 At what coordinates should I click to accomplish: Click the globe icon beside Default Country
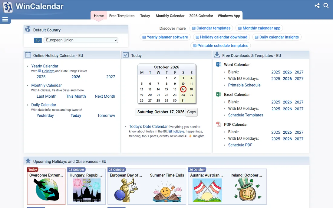coord(28,29)
